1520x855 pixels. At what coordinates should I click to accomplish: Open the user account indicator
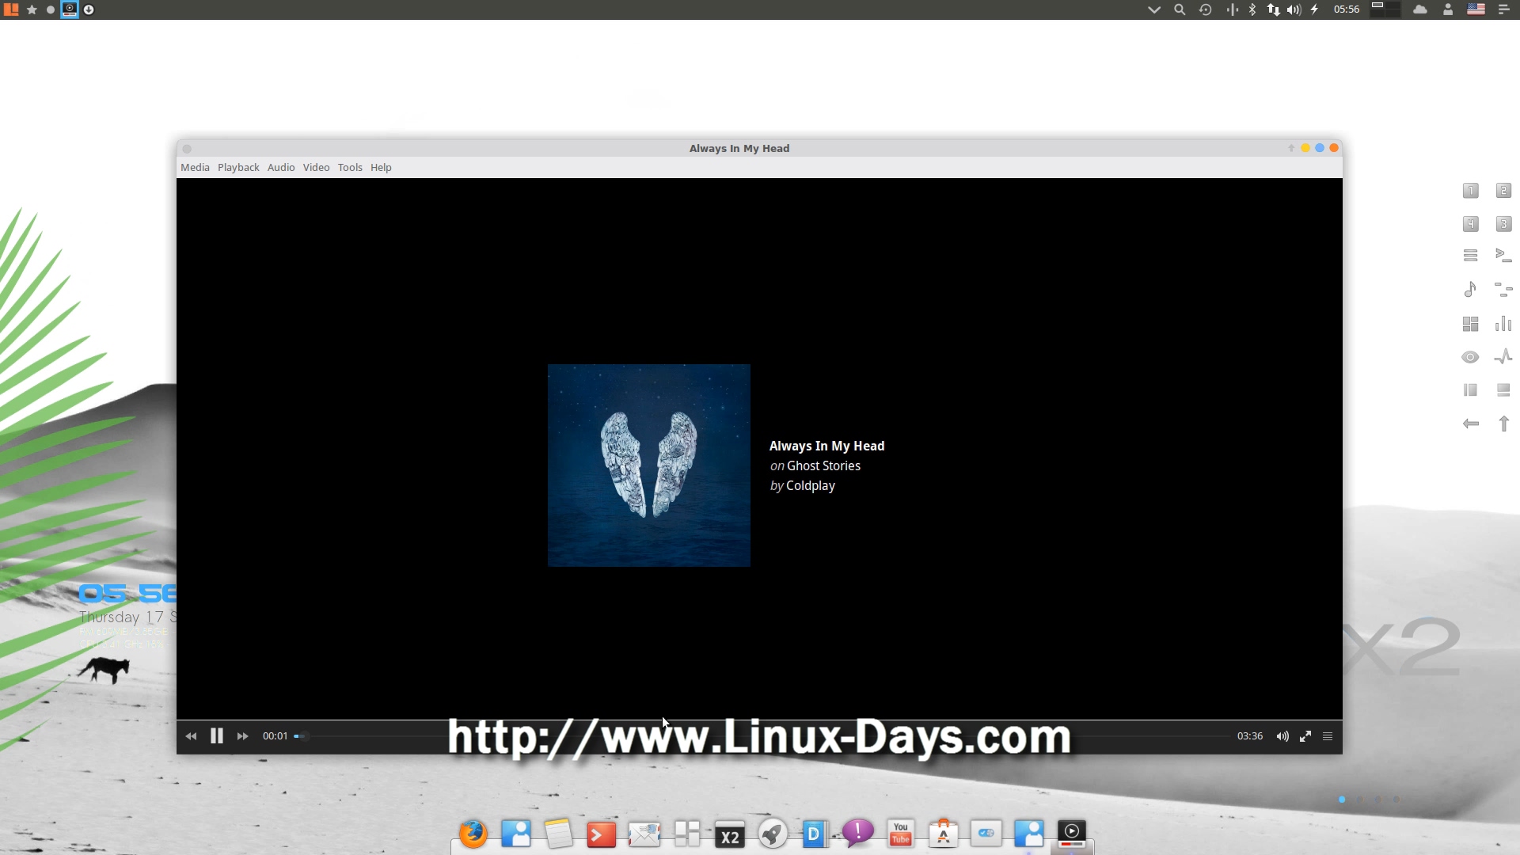[1448, 9]
